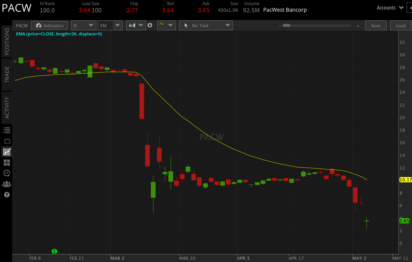Open chart settings via the gear icon
Image resolution: width=412 pixels, height=262 pixels.
pos(150,25)
